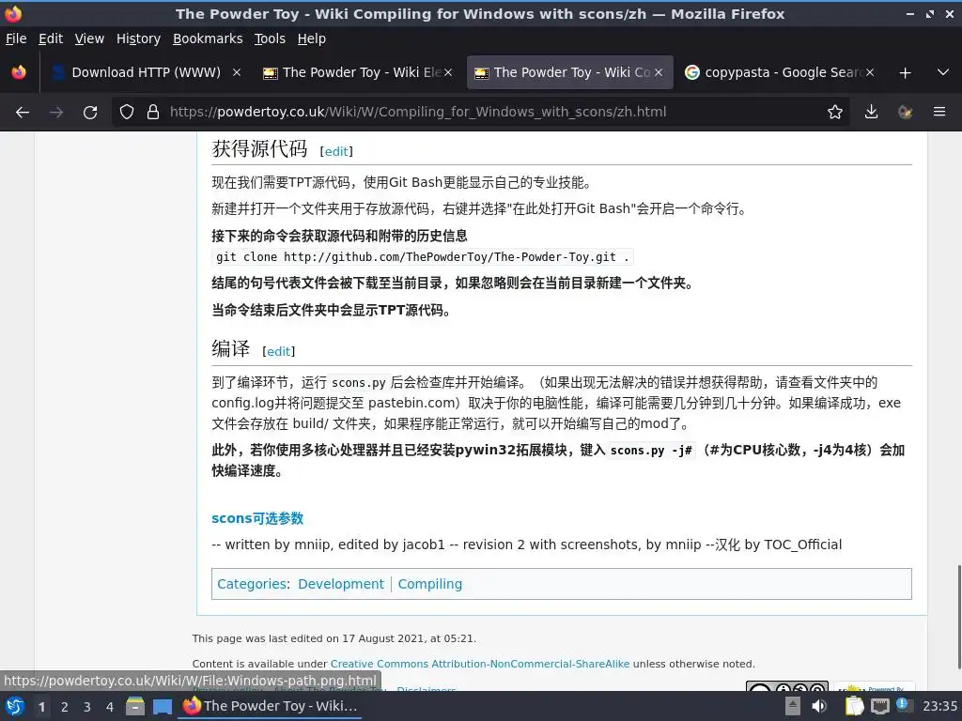Bookmark this page with the star icon

[834, 113]
